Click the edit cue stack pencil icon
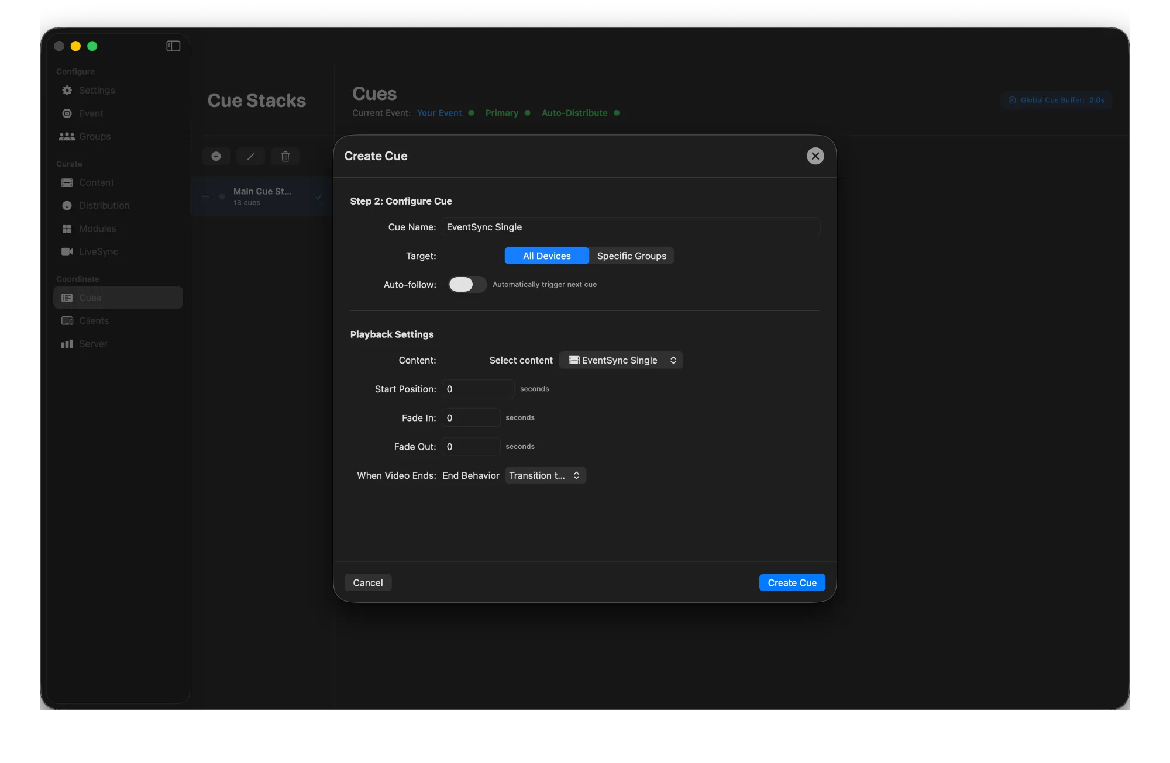This screenshot has height=763, width=1170. pos(250,156)
